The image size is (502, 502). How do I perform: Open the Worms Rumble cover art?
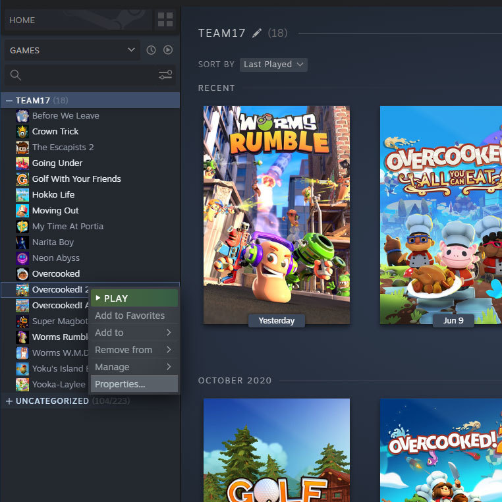[276, 211]
